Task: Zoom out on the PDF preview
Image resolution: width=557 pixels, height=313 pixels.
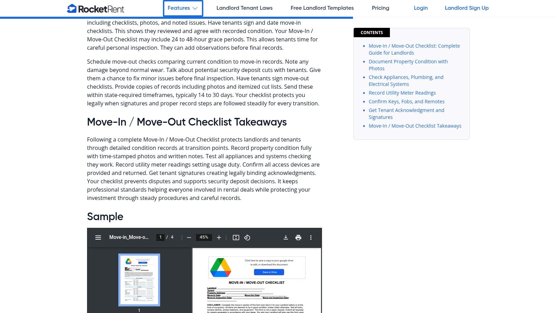Action: [x=189, y=238]
